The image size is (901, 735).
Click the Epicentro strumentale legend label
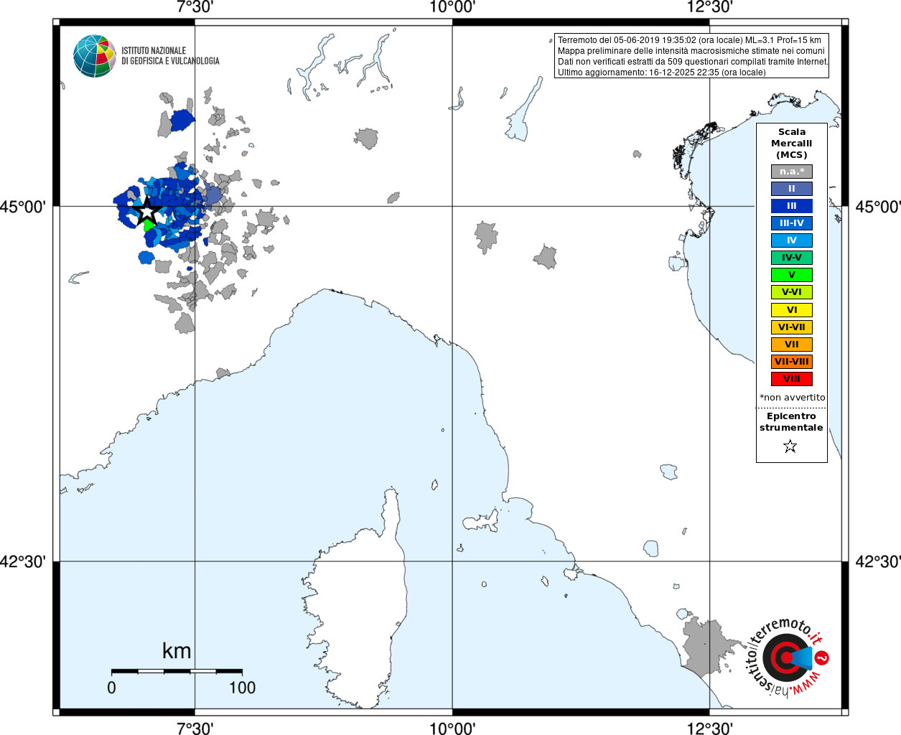[791, 422]
